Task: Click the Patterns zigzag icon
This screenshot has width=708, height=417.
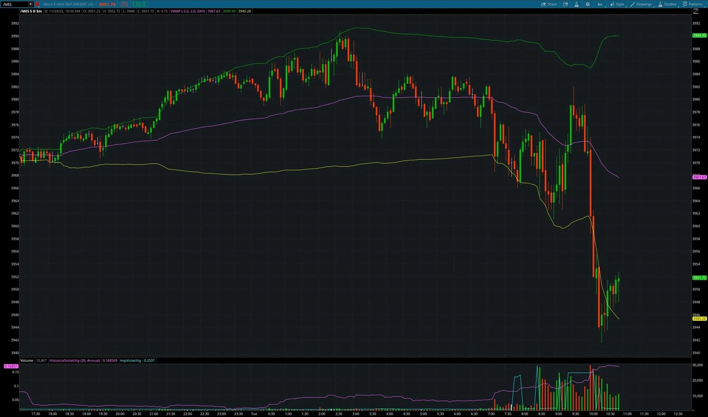Action: pyautogui.click(x=685, y=4)
